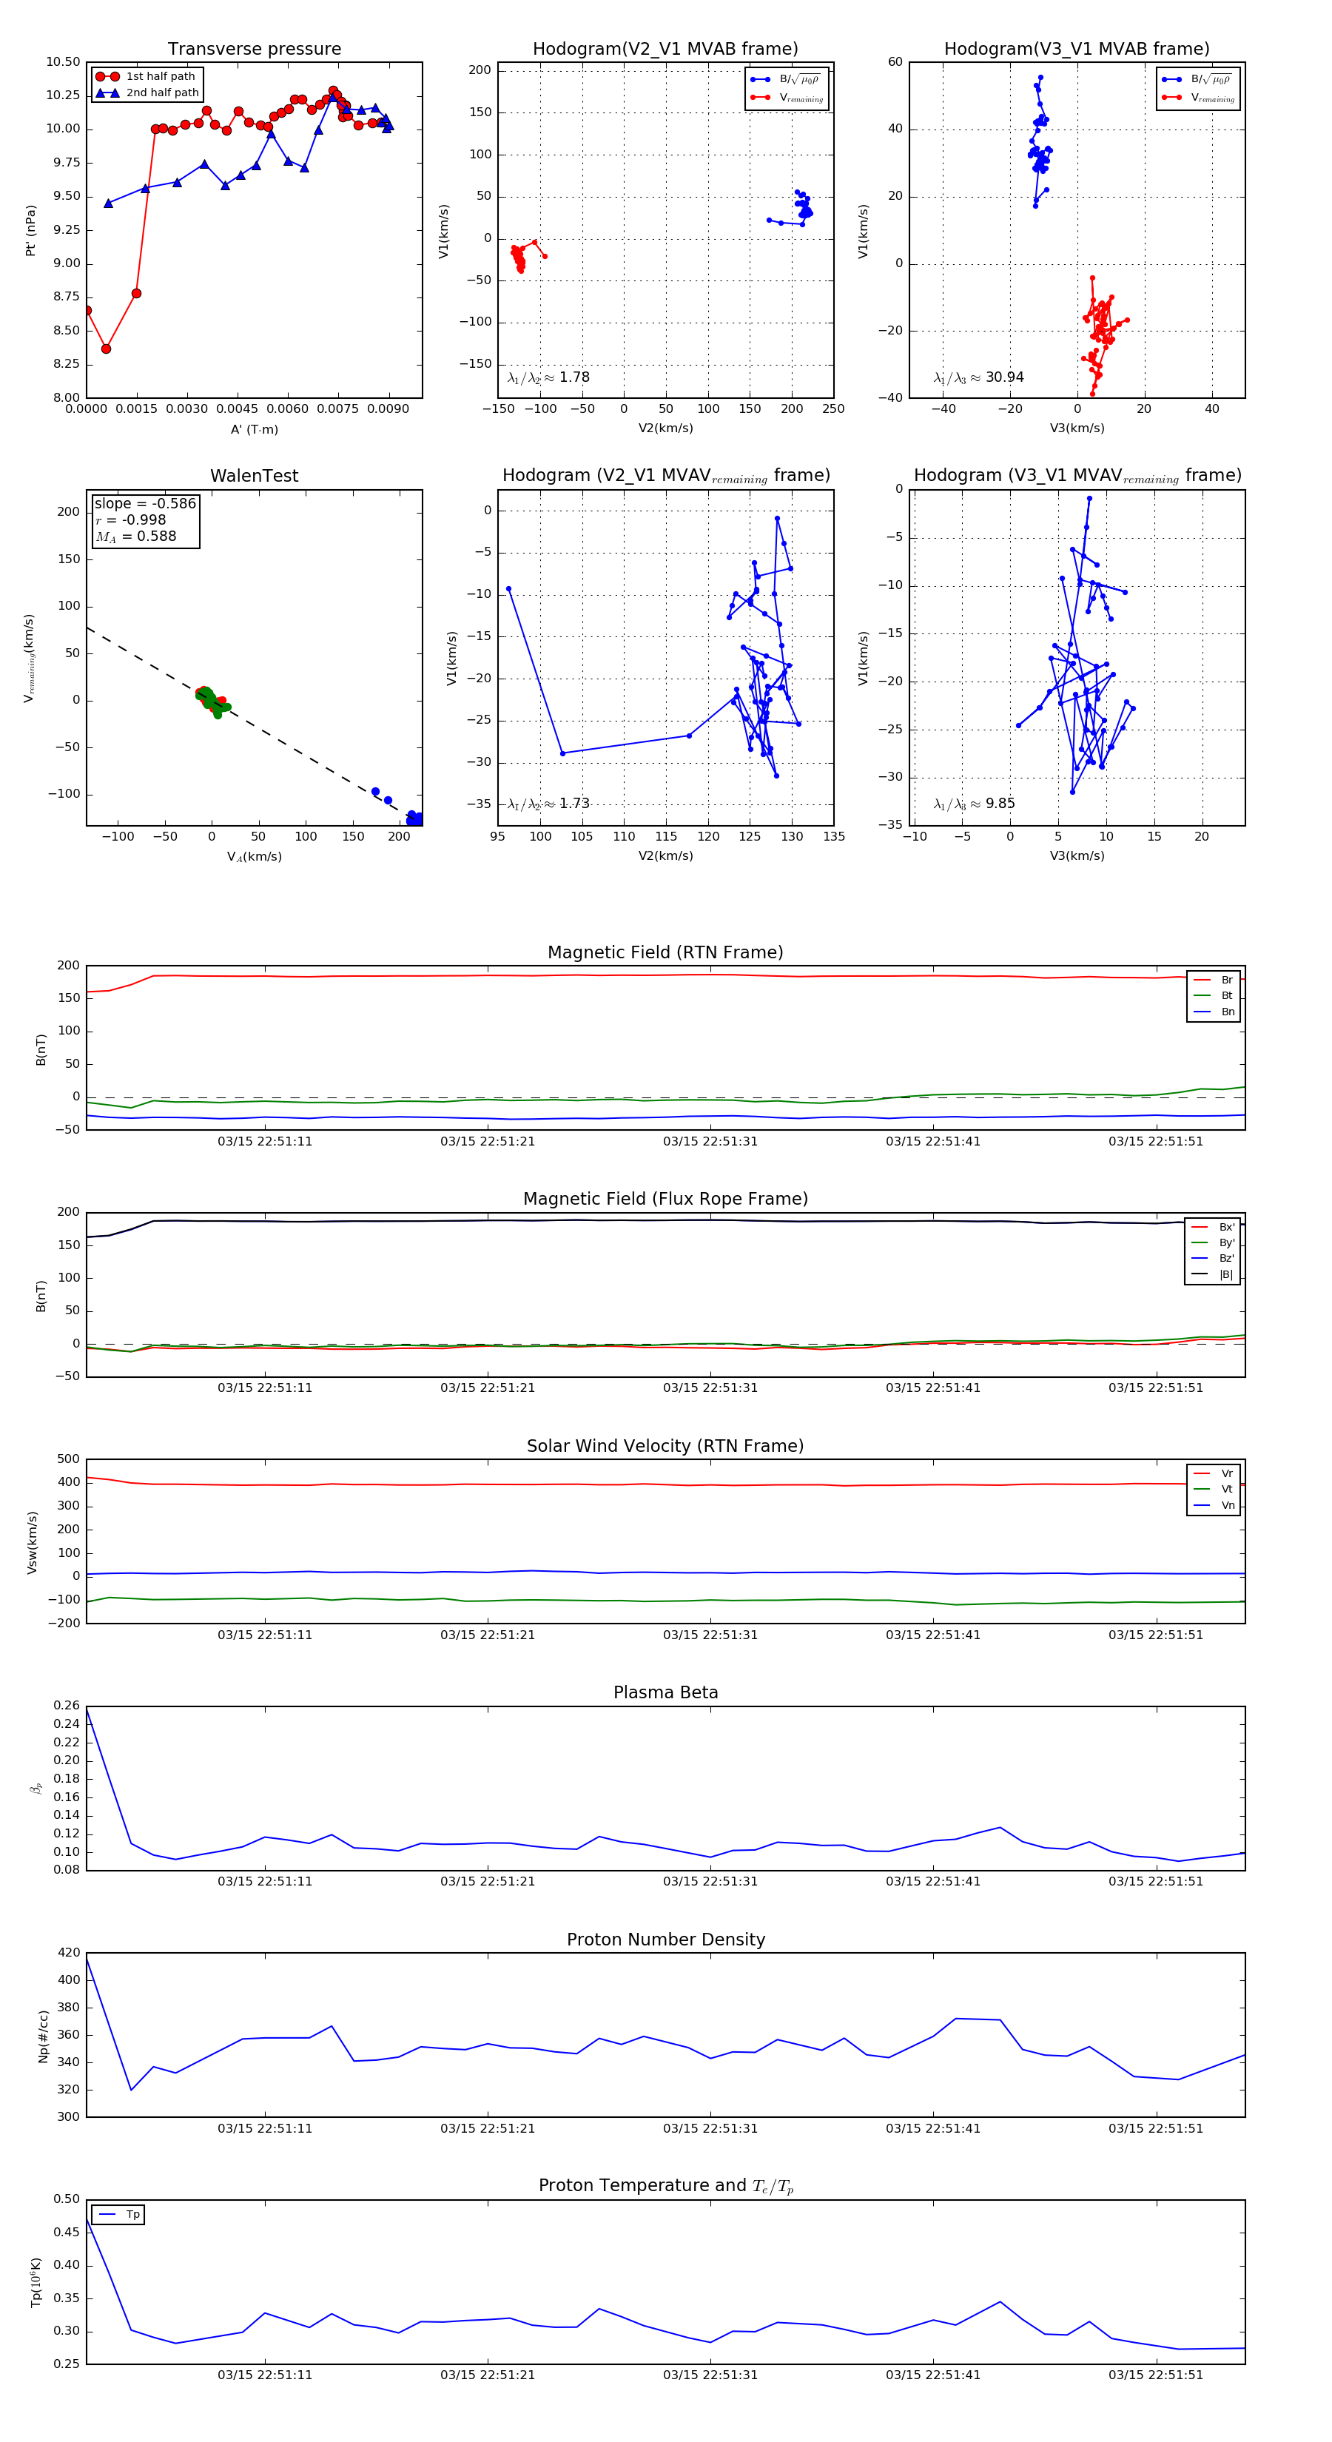Select the "Bz'" legend entry
Image resolution: width=1332 pixels, height=2442 pixels.
(x=1214, y=1259)
